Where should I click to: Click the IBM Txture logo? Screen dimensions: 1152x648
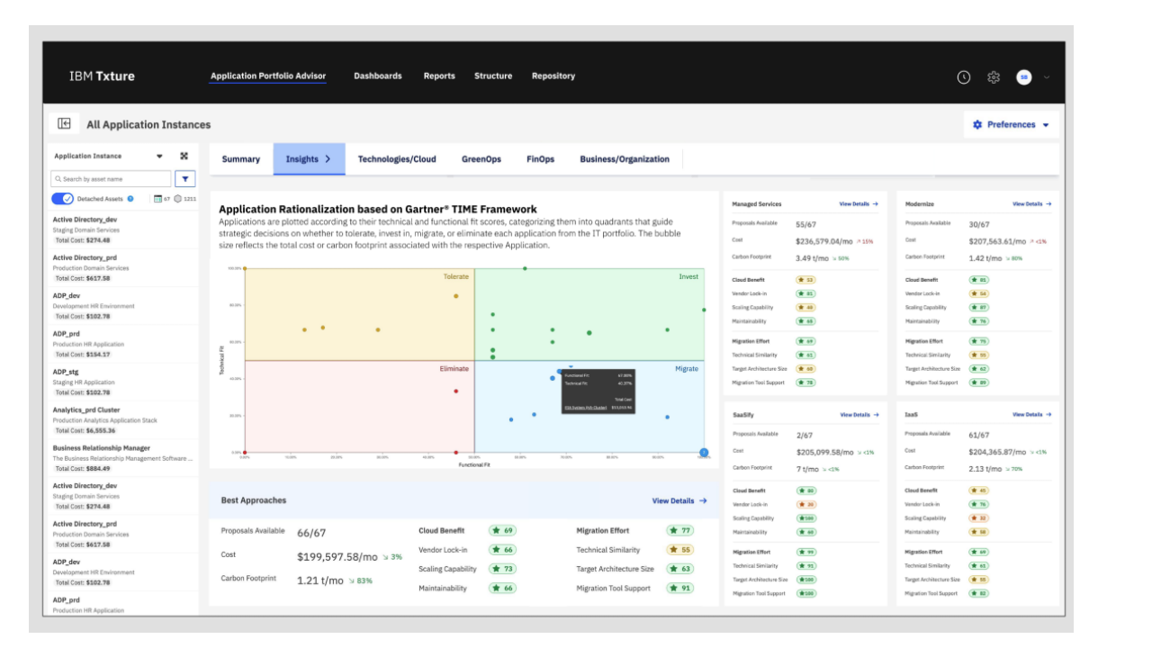(102, 76)
